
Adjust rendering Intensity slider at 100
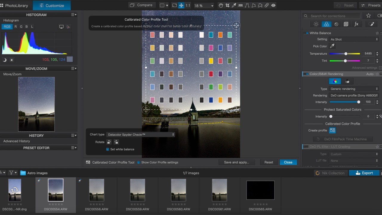click(345, 102)
